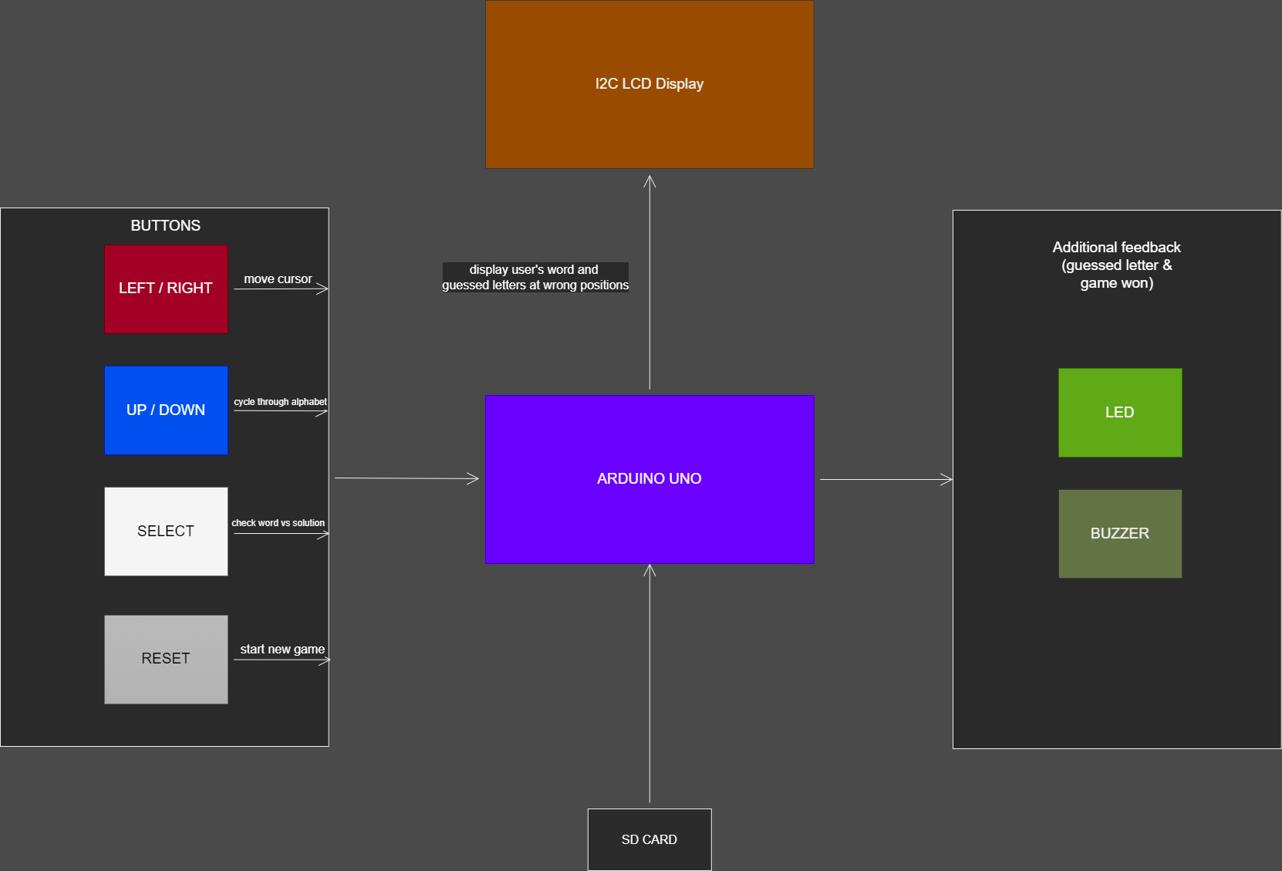
Task: Click the 'Additional feedback' heading text
Action: click(x=1116, y=265)
